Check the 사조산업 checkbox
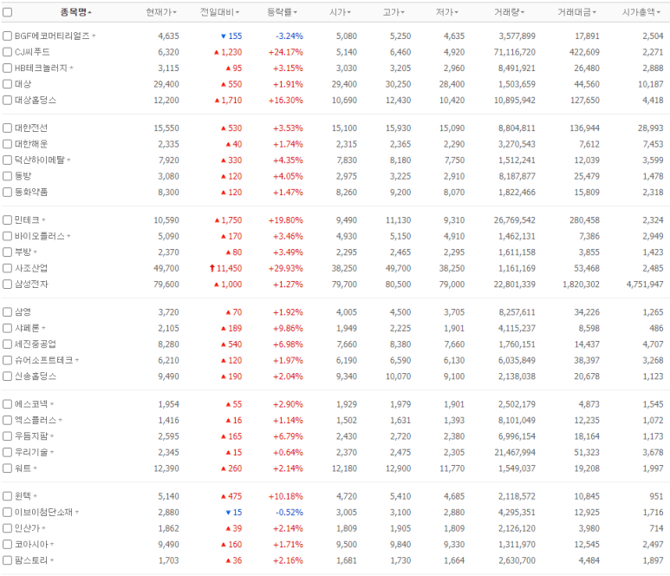The width and height of the screenshot is (670, 576). click(x=7, y=268)
